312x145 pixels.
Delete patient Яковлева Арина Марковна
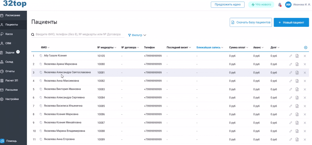pyautogui.click(x=305, y=64)
